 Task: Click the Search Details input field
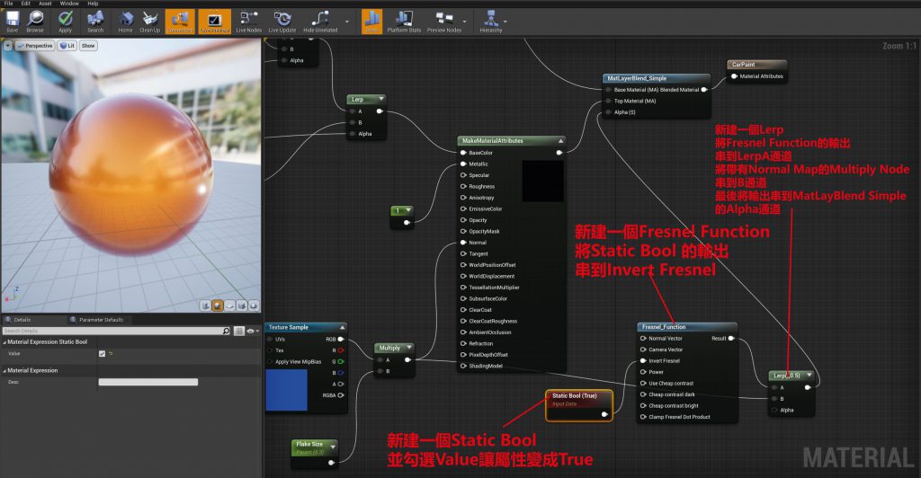tap(117, 331)
